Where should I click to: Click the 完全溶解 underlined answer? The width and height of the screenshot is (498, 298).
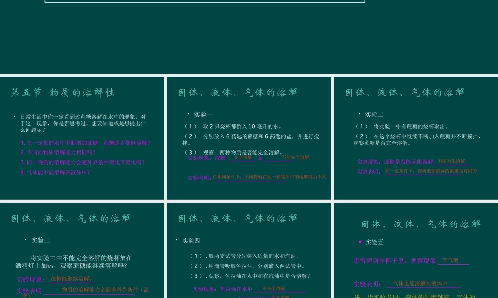pyautogui.click(x=242, y=157)
